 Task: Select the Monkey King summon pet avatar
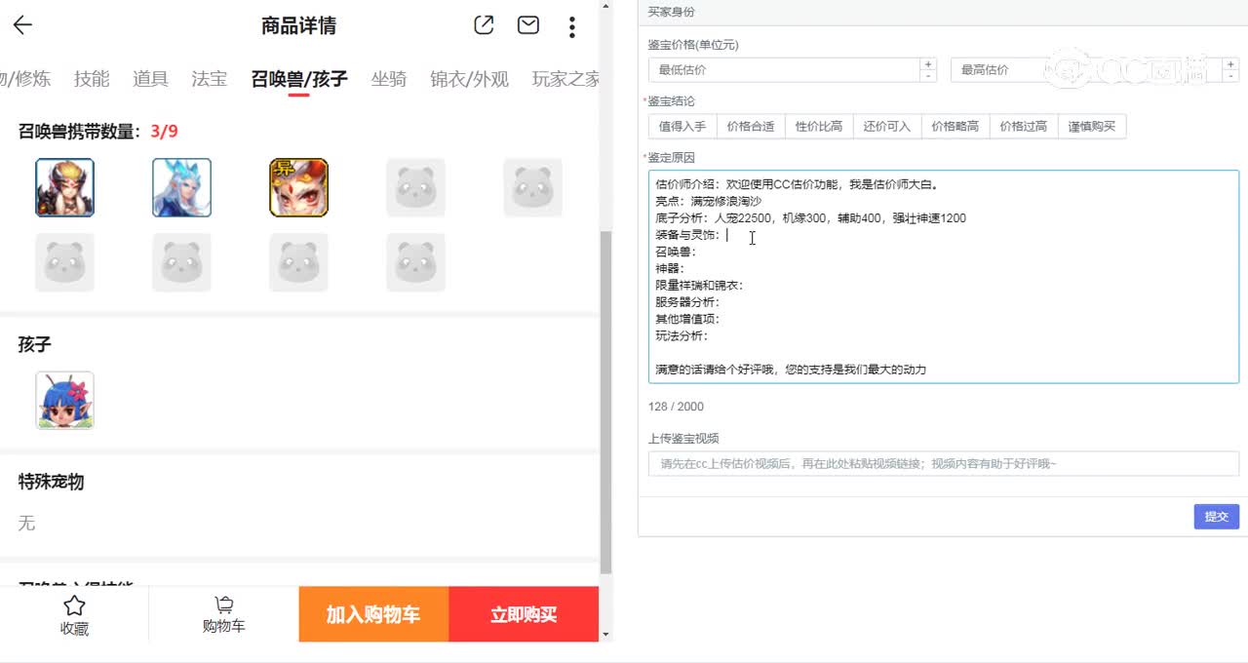point(64,187)
